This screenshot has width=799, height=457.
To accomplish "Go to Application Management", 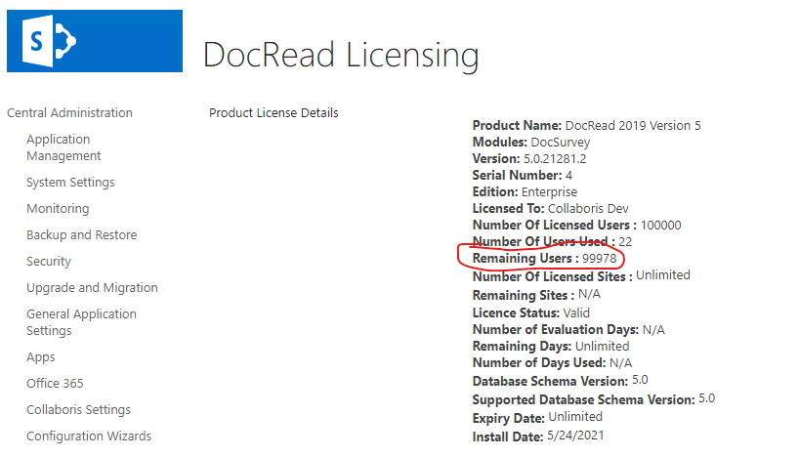I will pos(63,147).
